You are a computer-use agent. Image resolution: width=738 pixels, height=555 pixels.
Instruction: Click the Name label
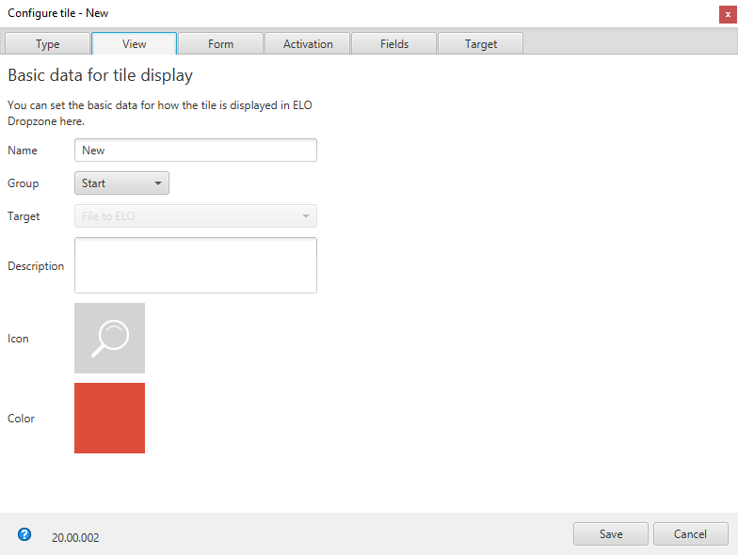(x=23, y=151)
